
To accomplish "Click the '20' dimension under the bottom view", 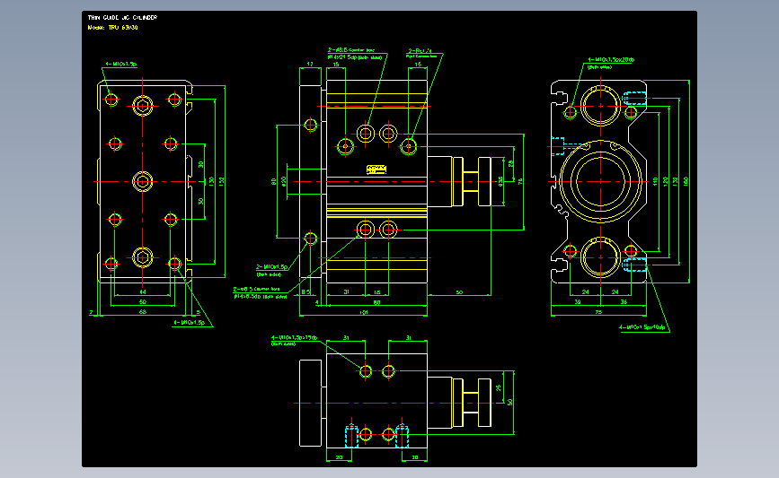I will click(340, 457).
